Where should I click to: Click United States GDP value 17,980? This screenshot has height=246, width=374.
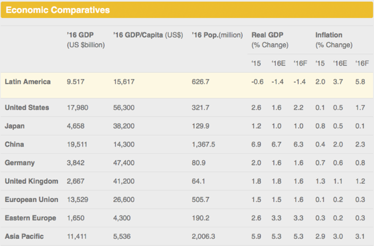78,108
